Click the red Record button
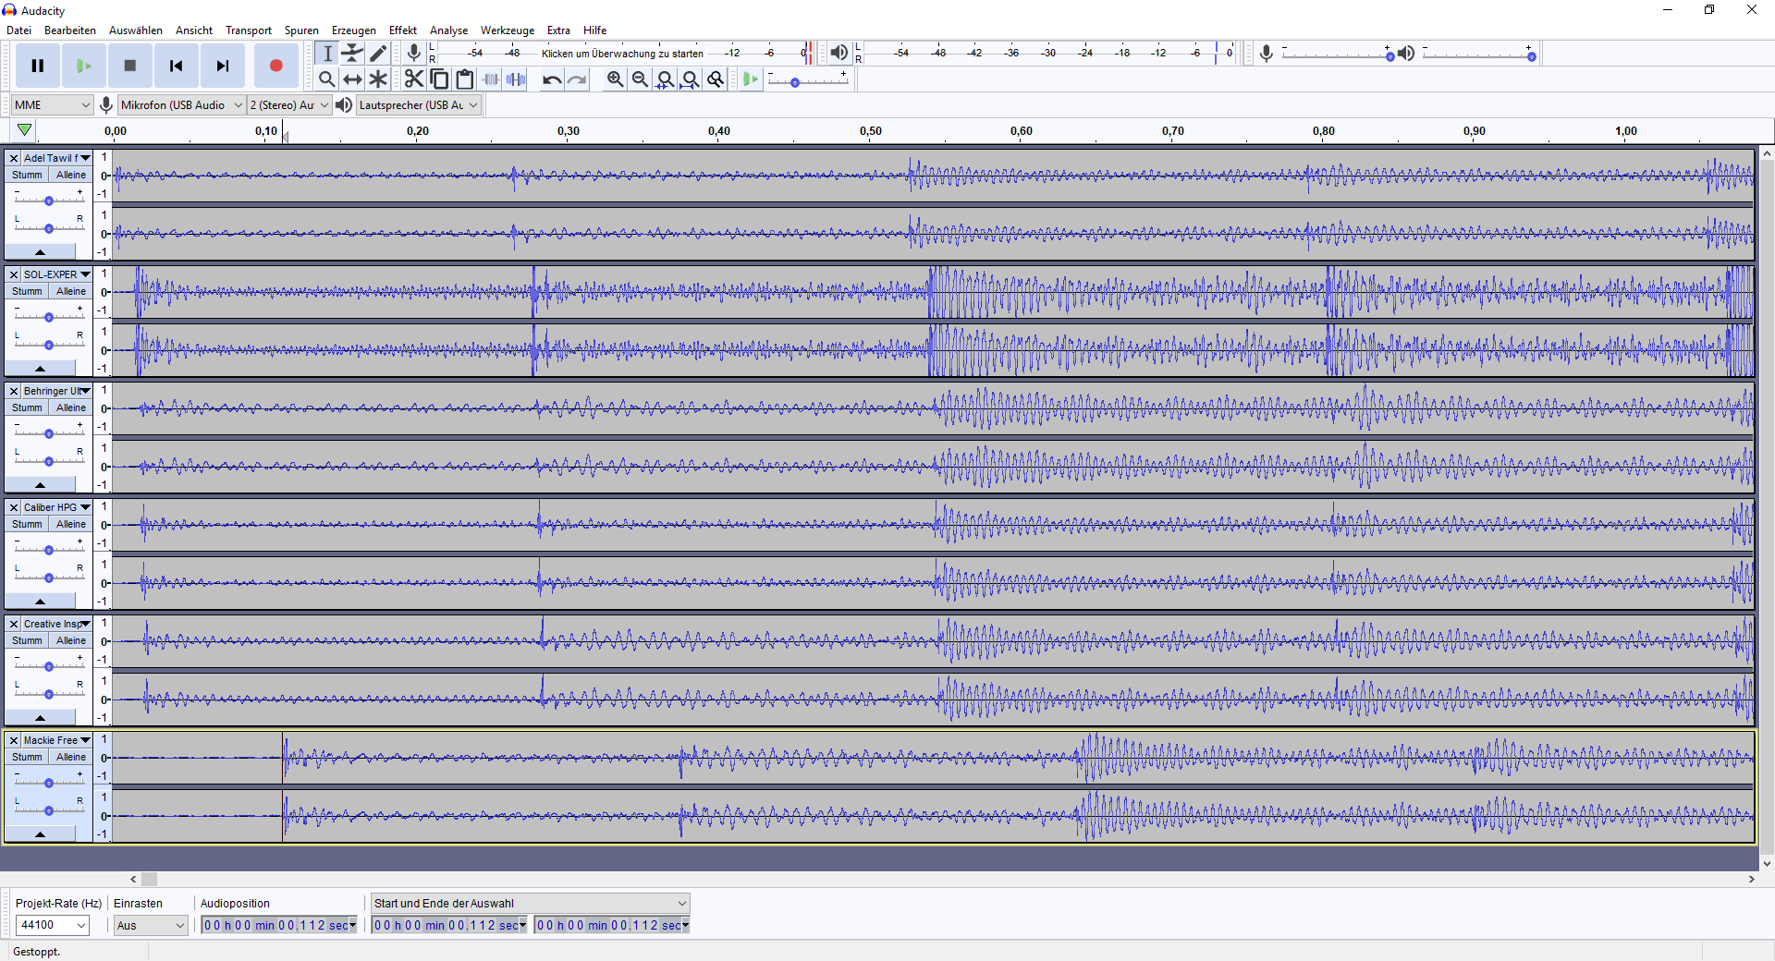 275,66
